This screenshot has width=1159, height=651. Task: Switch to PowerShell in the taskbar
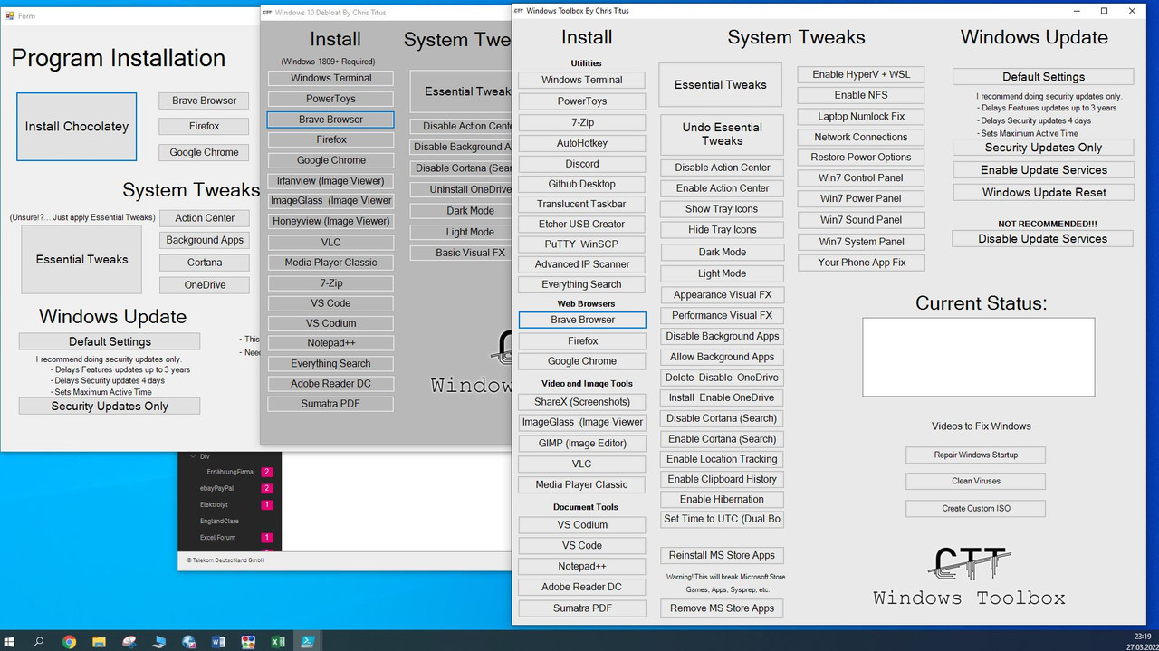coord(308,641)
